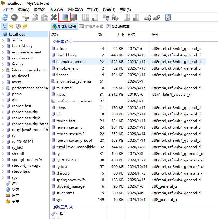This screenshot has height=219, width=218.
Task: Open the 搜索(X) menu
Action: (x=40, y=10)
